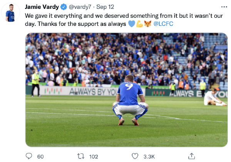Click the Jamie Vardy display name

pyautogui.click(x=42, y=7)
